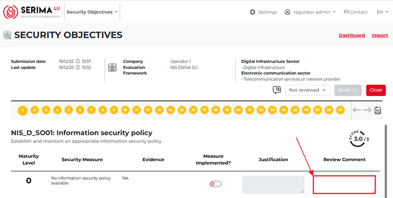Open the Not reviewed status dropdown
Viewport: 393px width, 198px height.
(x=308, y=90)
